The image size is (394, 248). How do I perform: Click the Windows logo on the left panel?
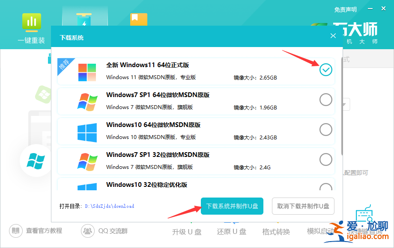(35, 162)
